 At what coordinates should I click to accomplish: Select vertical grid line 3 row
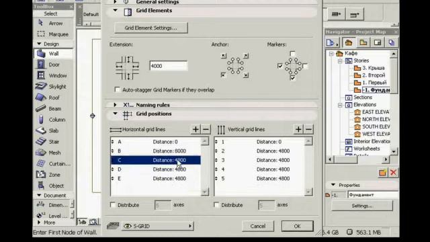tap(259, 160)
